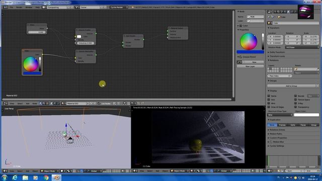Open the Parent object selector field
The width and height of the screenshot is (322, 181).
[306, 69]
